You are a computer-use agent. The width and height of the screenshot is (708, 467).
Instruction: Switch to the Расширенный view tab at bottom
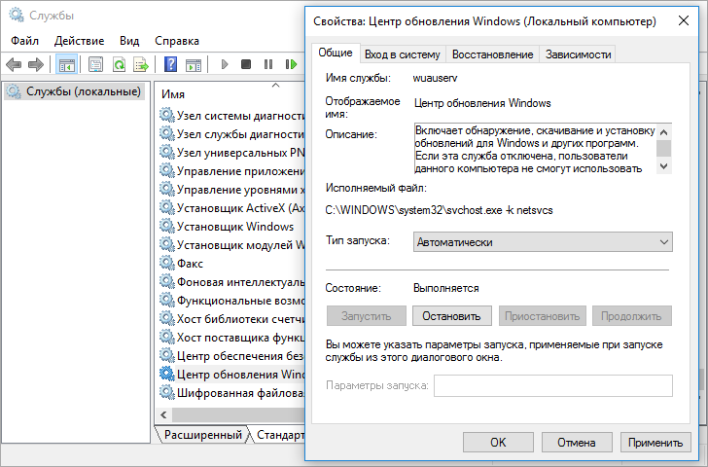coord(202,435)
